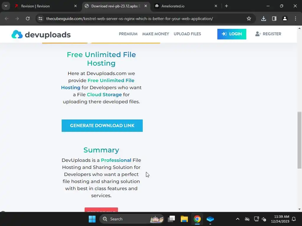This screenshot has height=226, width=302.
Task: Open the blue box app on the taskbar
Action: (210, 219)
